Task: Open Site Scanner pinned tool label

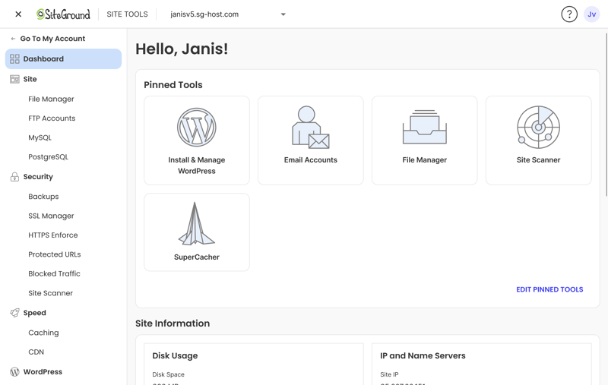Action: point(539,160)
